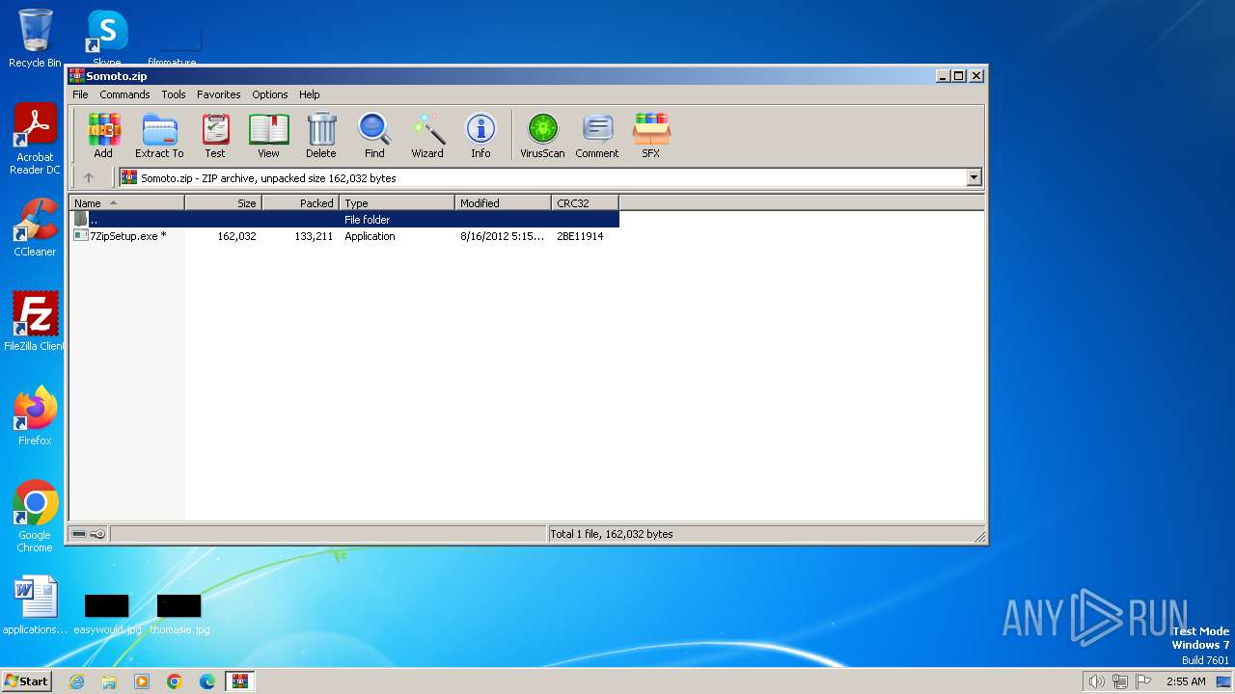Select easywould.jpg desktop file
Image resolution: width=1235 pixels, height=694 pixels.
(x=107, y=613)
